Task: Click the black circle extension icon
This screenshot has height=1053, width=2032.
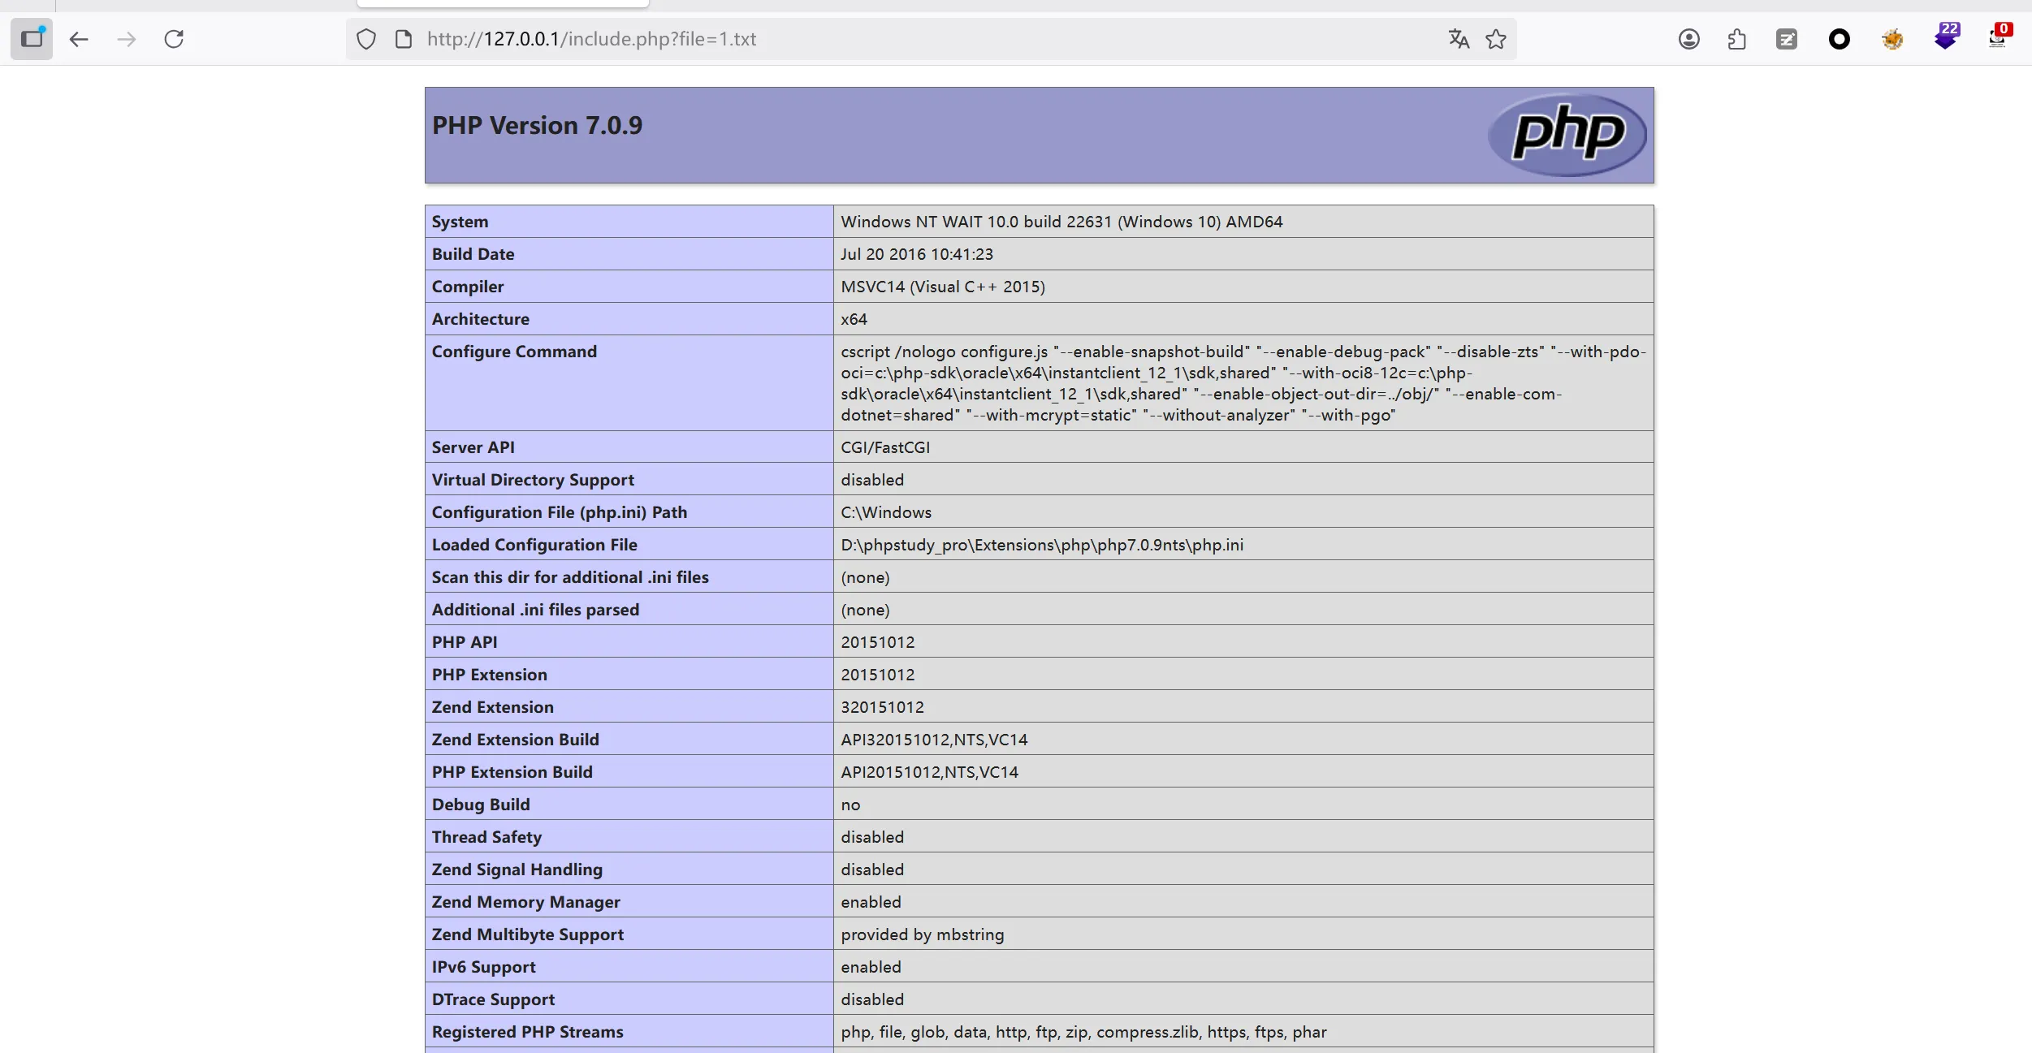Action: (x=1840, y=39)
